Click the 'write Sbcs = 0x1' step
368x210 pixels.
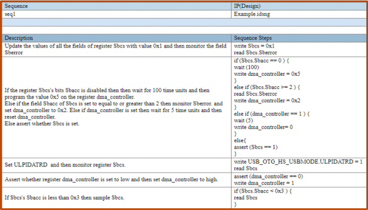pos(254,46)
